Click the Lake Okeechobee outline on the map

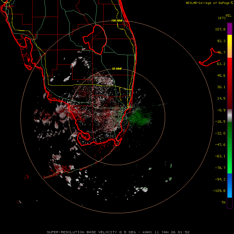tap(95, 40)
